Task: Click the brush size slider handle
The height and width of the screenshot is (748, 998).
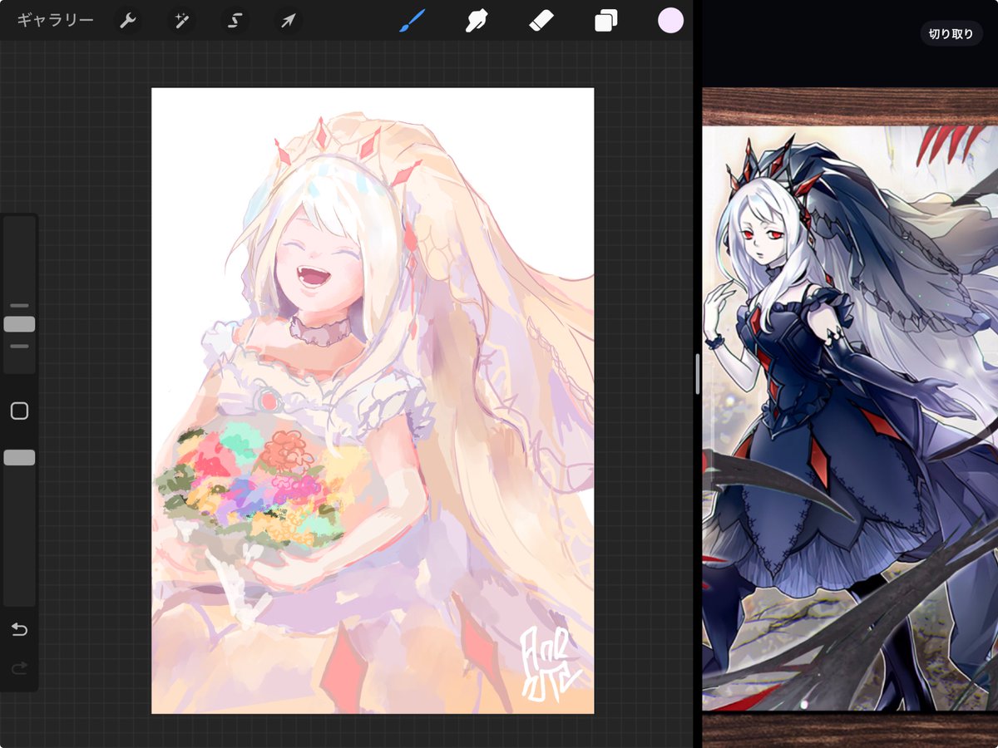Action: pos(19,324)
